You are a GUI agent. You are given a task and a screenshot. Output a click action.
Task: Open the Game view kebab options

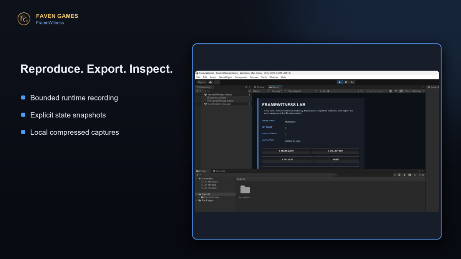tap(423, 87)
